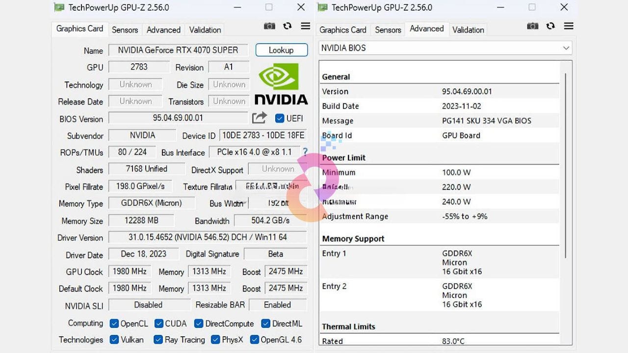The height and width of the screenshot is (353, 628).
Task: Click the vertical scrollbar in Advanced panel
Action: 566,166
